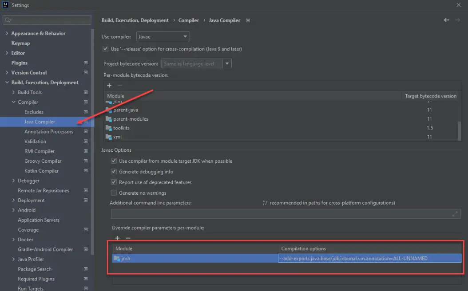This screenshot has width=468, height=291.
Task: Click the add override compiler parameters icon
Action: click(117, 238)
